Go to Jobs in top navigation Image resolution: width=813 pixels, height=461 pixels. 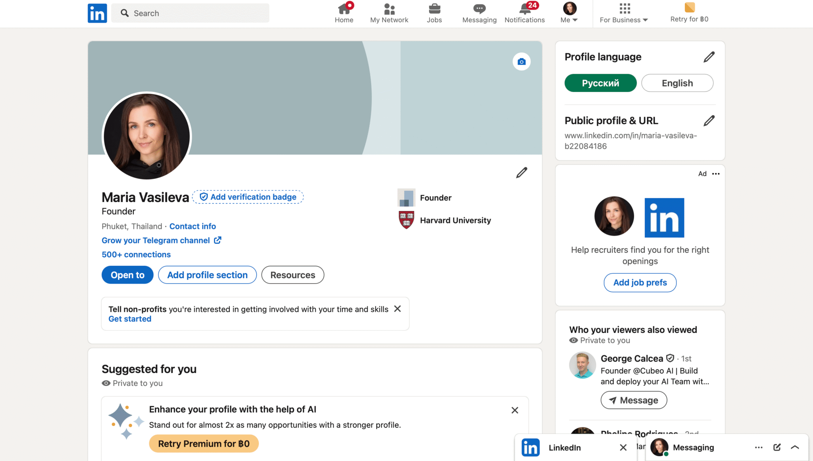coord(434,13)
